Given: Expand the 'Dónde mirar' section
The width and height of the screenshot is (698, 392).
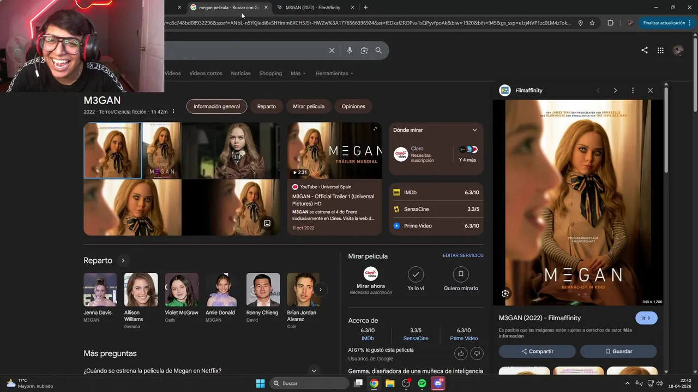Looking at the screenshot, I should point(474,130).
